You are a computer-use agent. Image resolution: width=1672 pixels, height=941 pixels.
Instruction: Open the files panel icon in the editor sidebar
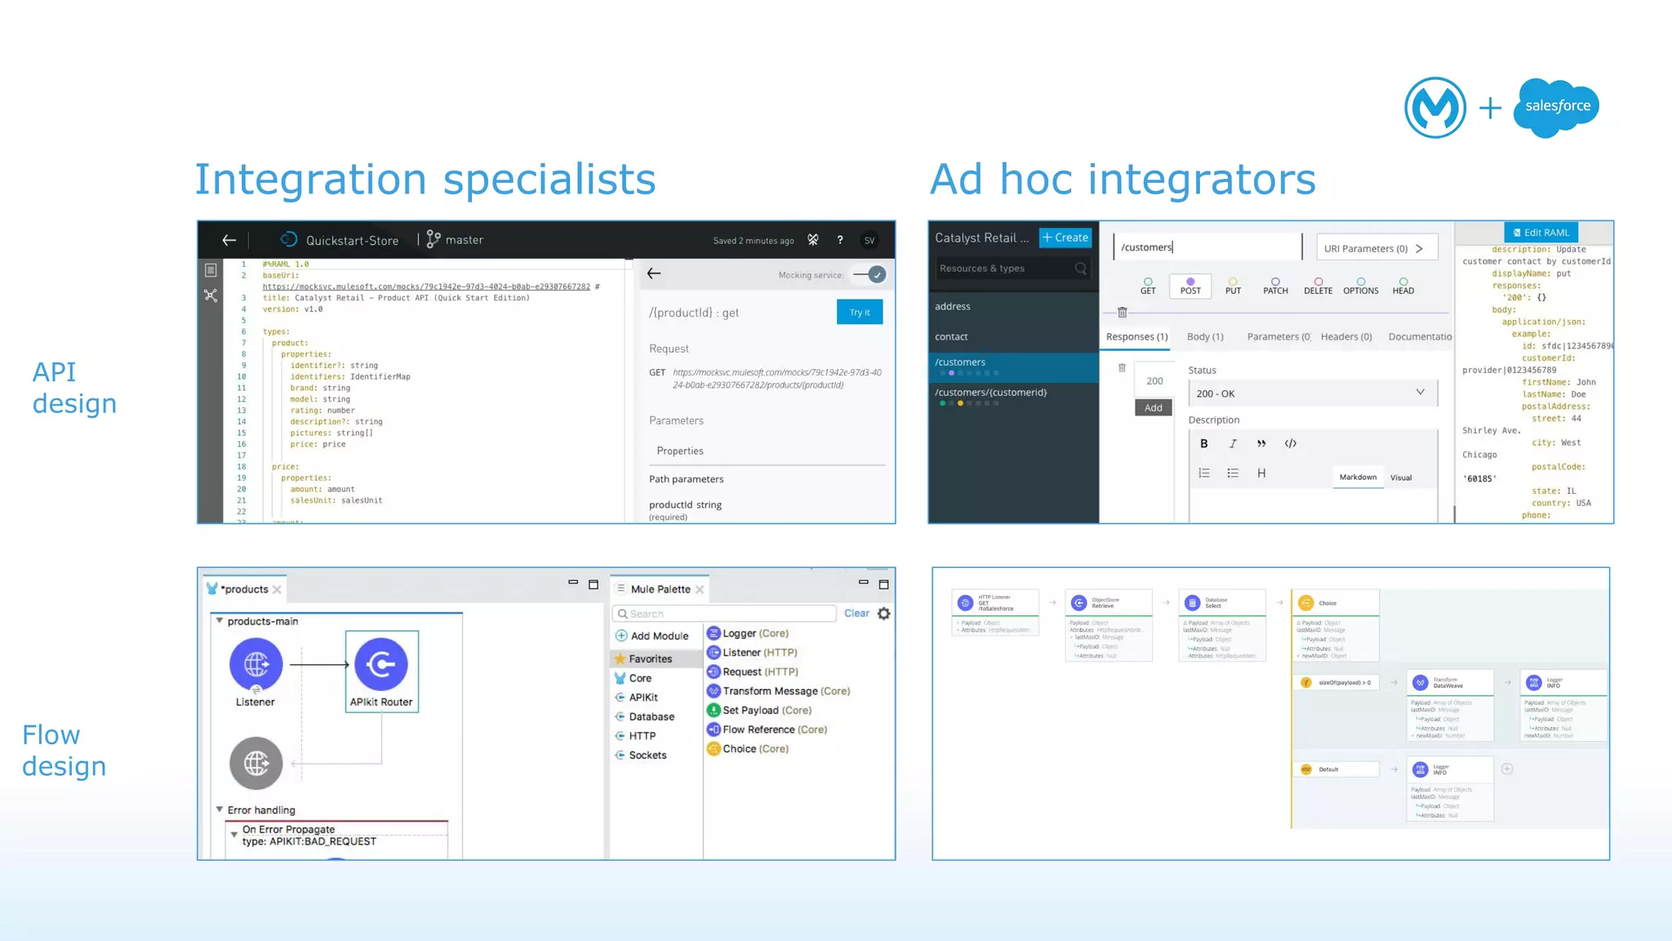point(211,270)
